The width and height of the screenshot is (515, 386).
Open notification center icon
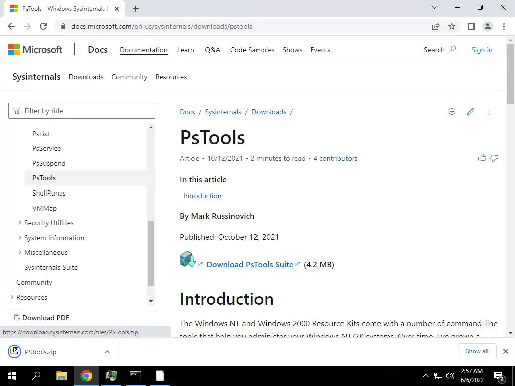coord(499,376)
